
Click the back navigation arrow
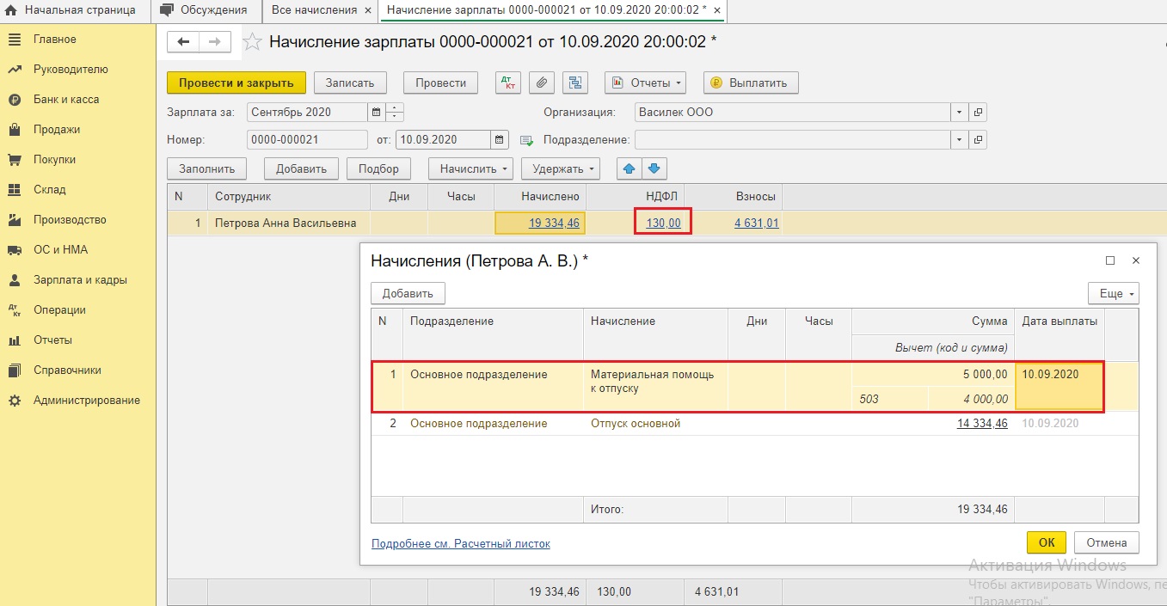click(184, 41)
